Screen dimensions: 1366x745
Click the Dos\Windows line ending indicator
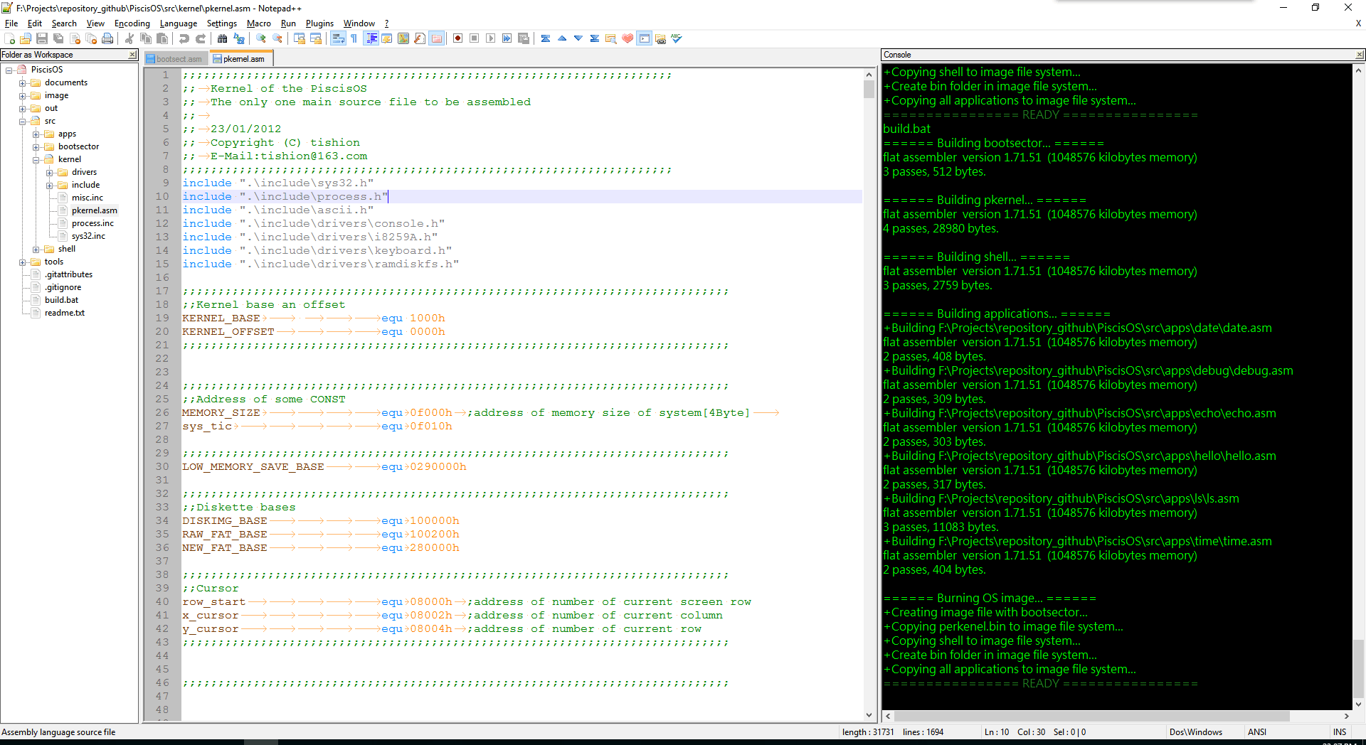coord(1196,732)
